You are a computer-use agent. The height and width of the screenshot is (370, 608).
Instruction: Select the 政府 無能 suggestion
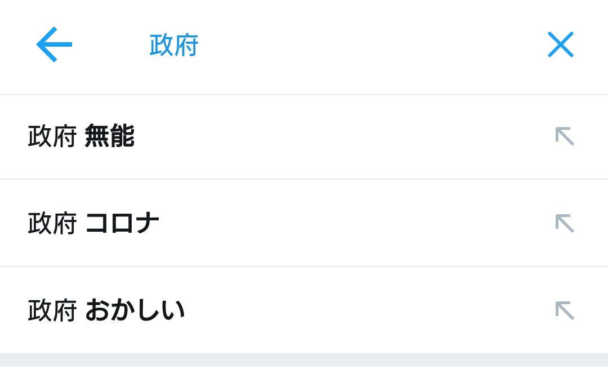click(304, 137)
